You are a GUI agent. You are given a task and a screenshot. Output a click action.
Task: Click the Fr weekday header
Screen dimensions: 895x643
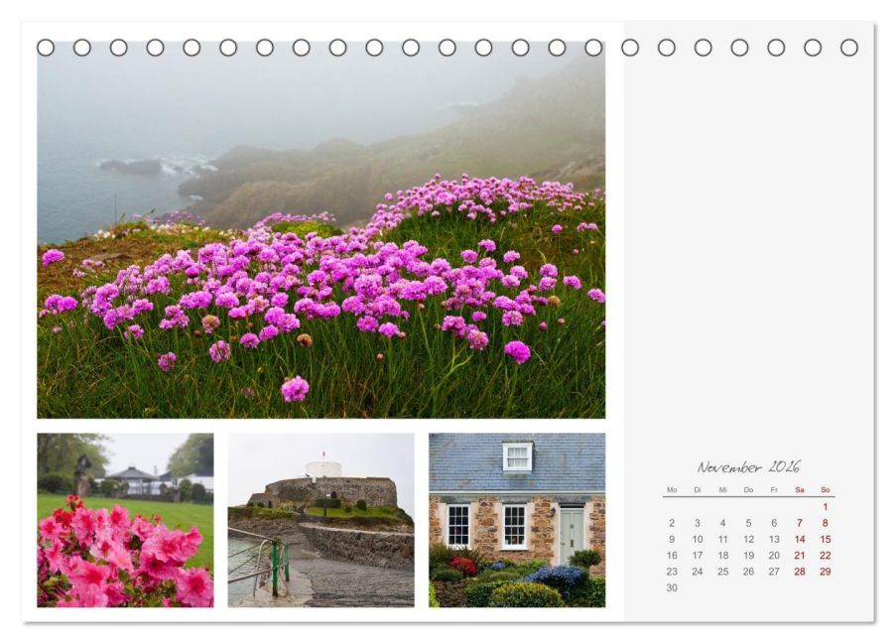click(774, 490)
